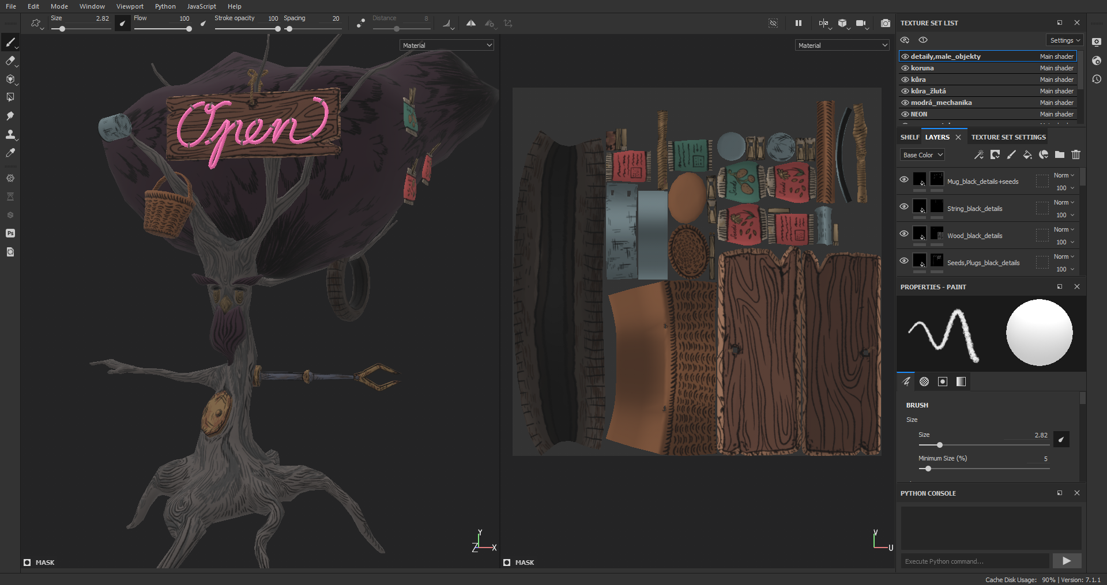This screenshot has height=585, width=1107.
Task: Hide the String_black_details layer
Action: point(904,206)
